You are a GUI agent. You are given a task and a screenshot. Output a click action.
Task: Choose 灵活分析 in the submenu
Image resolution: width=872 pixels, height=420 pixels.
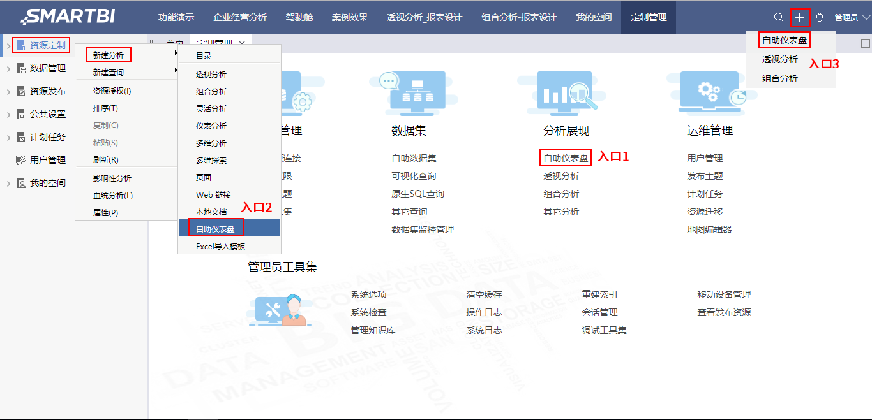[x=211, y=108]
